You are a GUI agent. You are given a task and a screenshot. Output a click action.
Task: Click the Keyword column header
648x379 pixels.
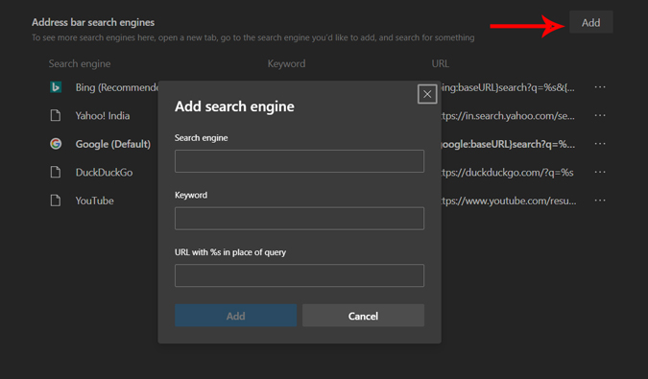coord(286,63)
